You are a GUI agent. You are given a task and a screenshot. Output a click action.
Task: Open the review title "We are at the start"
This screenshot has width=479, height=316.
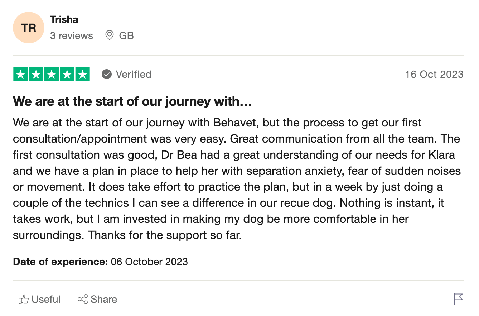(x=132, y=102)
